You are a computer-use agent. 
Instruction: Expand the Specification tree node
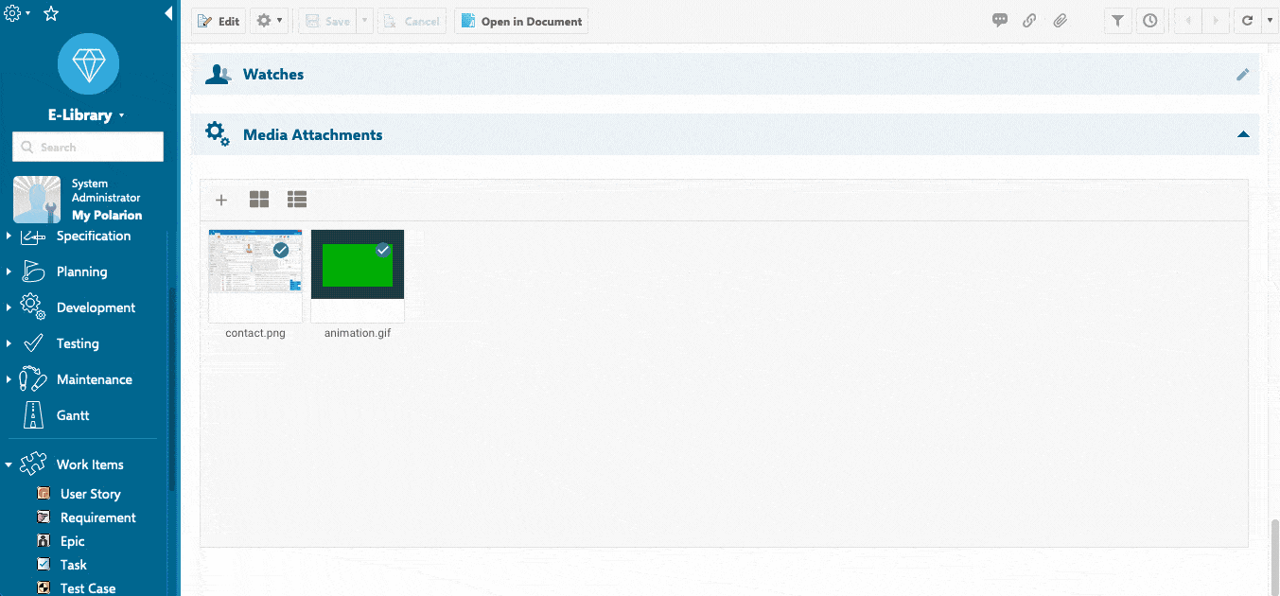[9, 236]
